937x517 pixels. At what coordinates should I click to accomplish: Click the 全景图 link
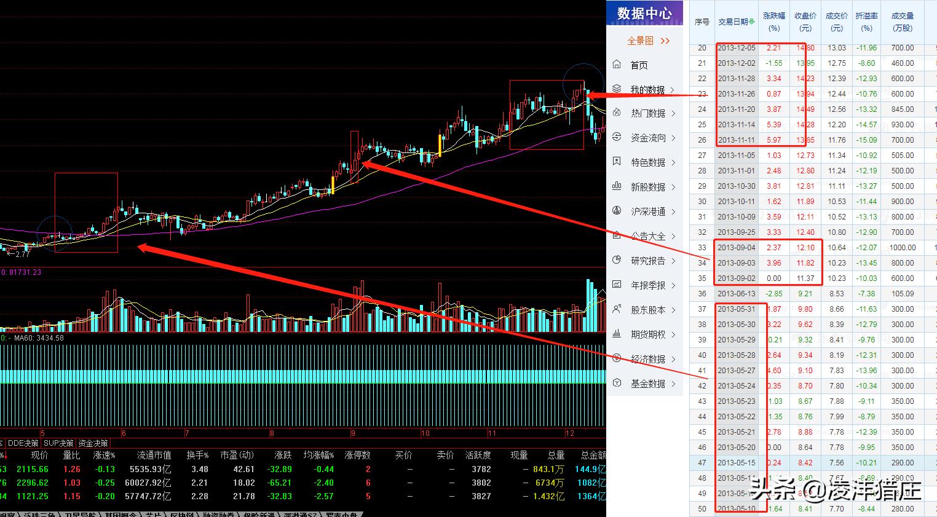(x=640, y=41)
